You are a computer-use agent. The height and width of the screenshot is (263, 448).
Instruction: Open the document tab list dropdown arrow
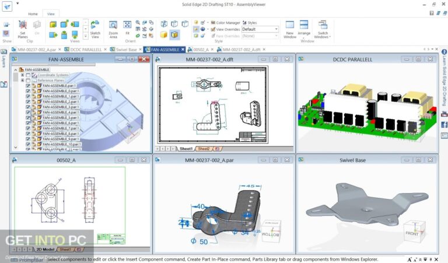coord(432,49)
